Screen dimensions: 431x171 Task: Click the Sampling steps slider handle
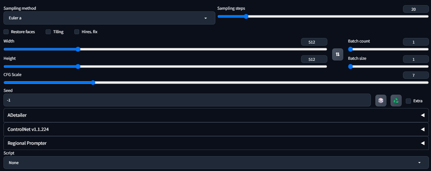pyautogui.click(x=246, y=16)
